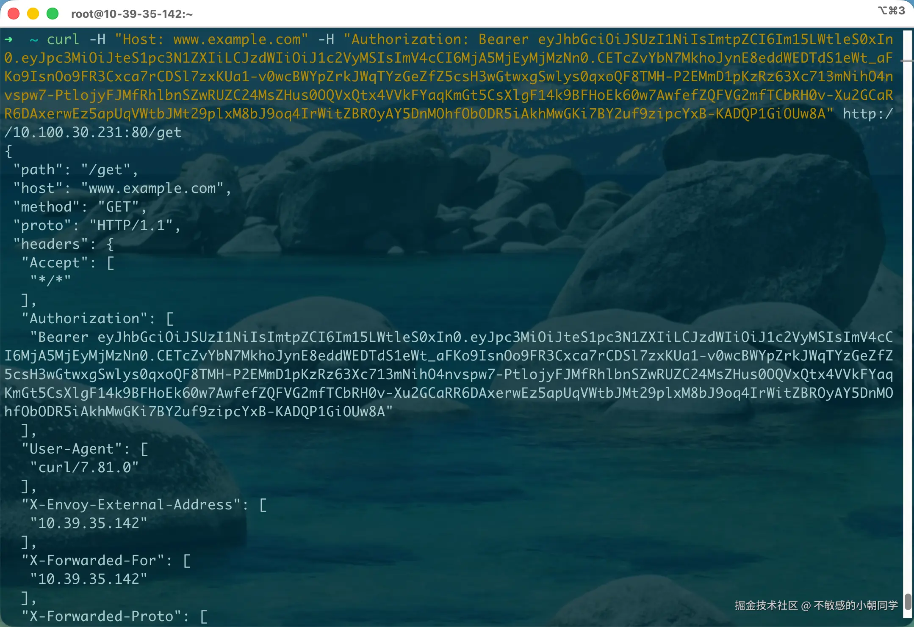Click the "curl/7.81.0" user agent string
Image resolution: width=914 pixels, height=627 pixels.
[x=84, y=467]
